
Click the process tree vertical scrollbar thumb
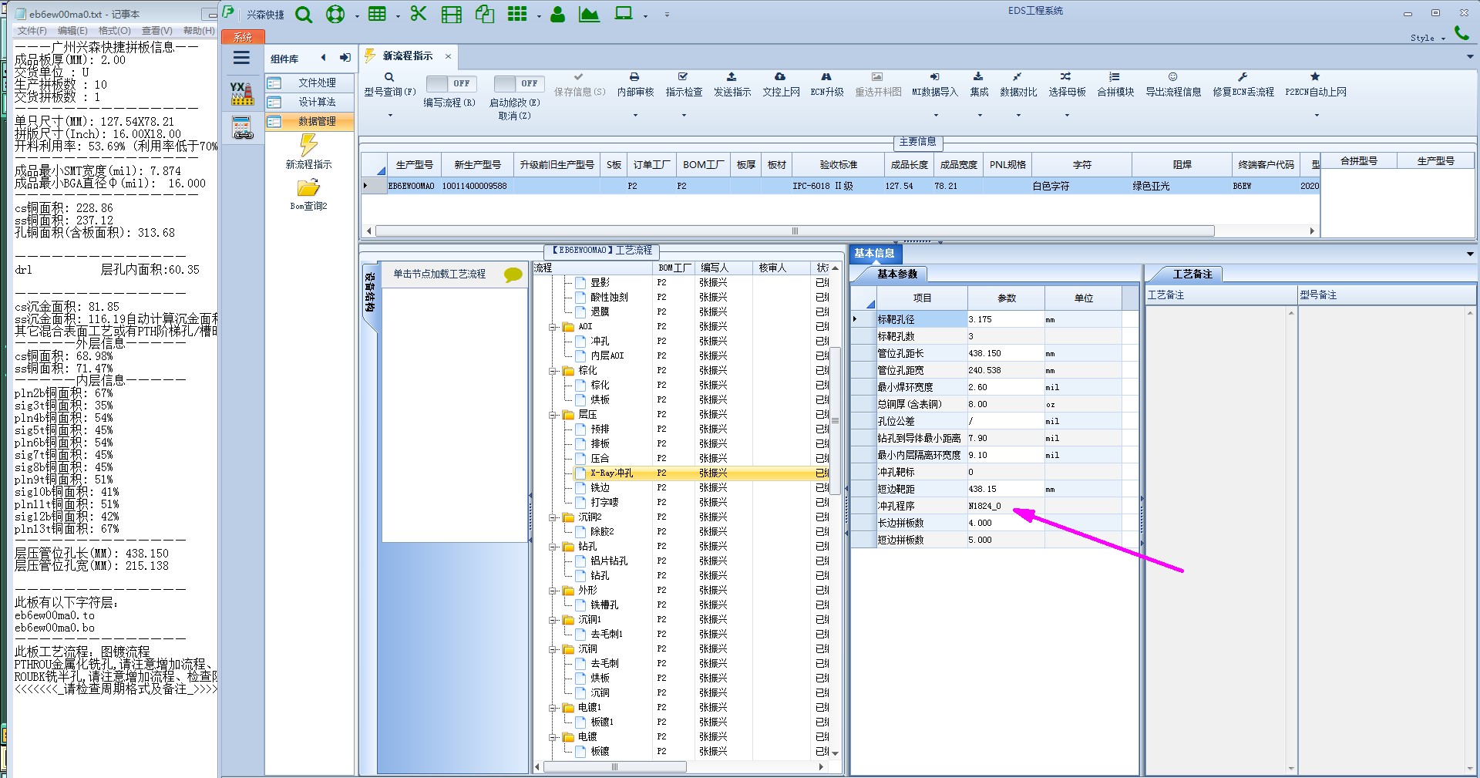pos(835,421)
